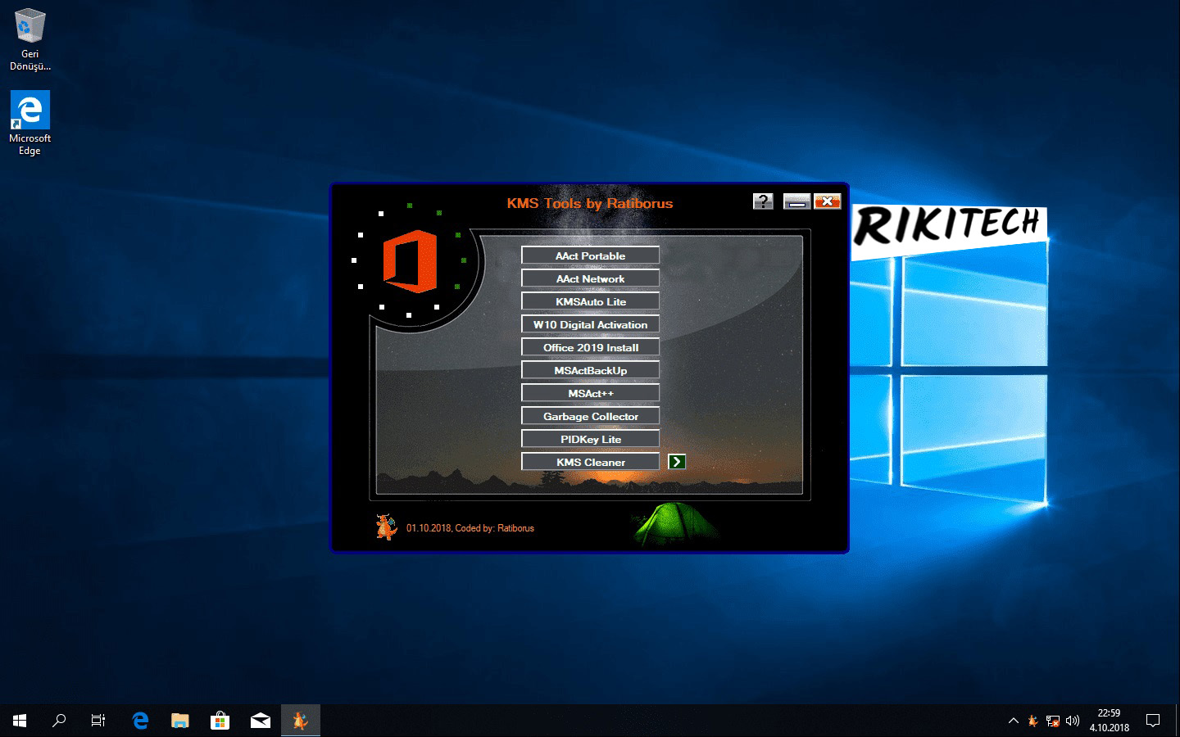Screen dimensions: 1180x737
Task: Open the Action Center notifications
Action: pyautogui.click(x=1153, y=721)
